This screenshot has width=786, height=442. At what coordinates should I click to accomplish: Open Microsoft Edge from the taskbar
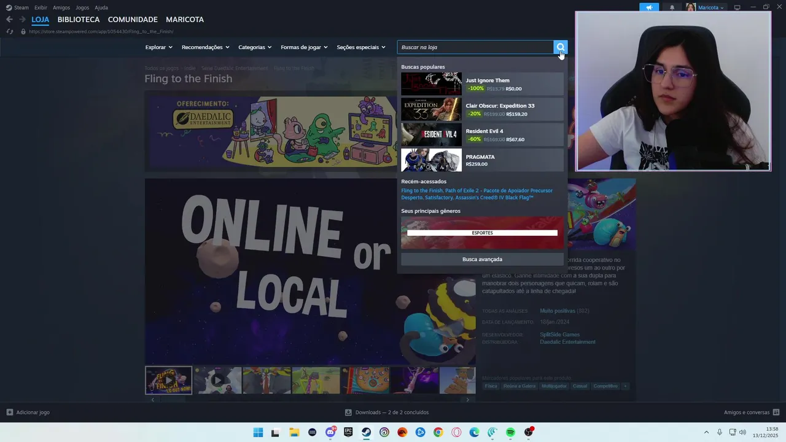474,432
